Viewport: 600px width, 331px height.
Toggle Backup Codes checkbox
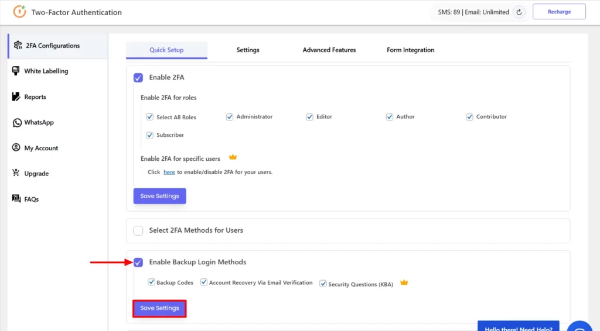coord(151,282)
